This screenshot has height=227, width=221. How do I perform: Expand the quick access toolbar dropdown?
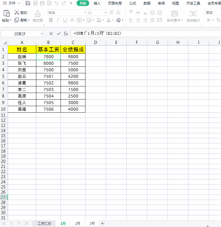(x=71, y=3)
